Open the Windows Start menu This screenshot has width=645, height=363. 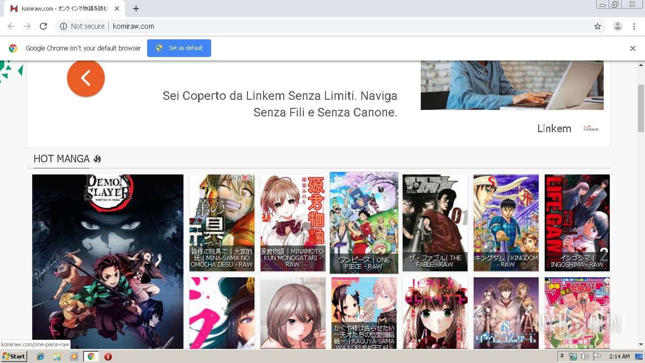point(14,356)
